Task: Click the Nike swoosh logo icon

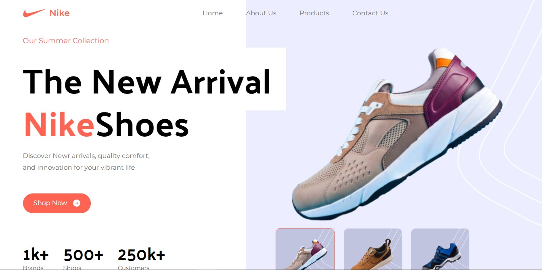Action: tap(34, 13)
